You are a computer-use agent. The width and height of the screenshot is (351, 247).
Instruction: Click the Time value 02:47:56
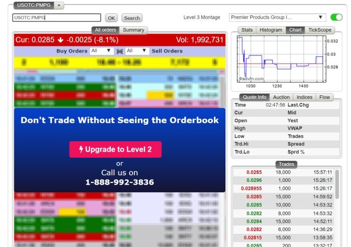pyautogui.click(x=275, y=105)
